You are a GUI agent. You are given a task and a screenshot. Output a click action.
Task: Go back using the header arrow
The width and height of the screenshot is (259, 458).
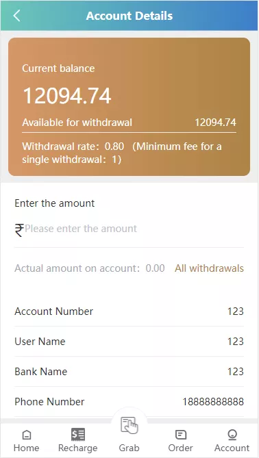(x=16, y=16)
